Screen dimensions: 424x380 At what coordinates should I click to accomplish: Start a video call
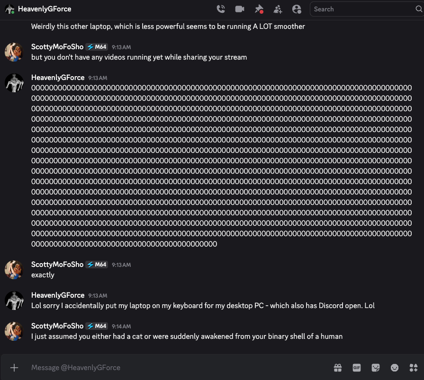(x=240, y=9)
